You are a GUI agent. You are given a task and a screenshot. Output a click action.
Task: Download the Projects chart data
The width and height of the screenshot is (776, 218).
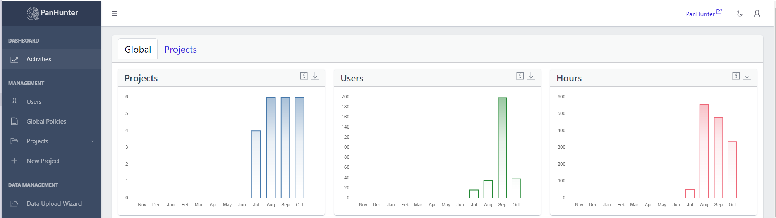point(315,76)
